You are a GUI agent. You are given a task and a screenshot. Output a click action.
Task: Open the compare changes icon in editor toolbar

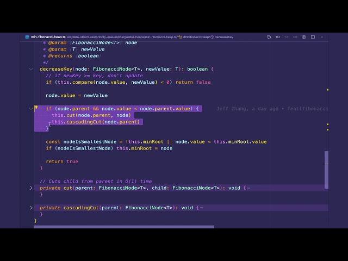[269, 37]
